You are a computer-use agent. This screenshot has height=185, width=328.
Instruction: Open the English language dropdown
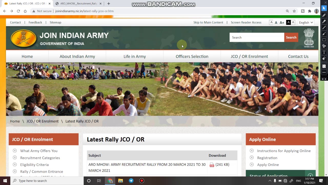306,22
